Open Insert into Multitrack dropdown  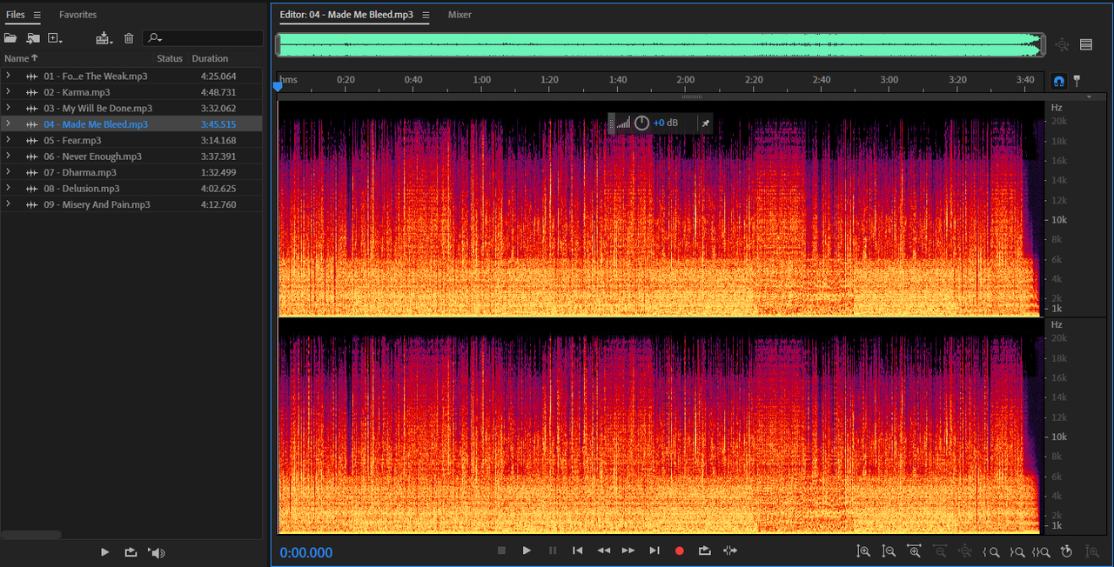[104, 38]
